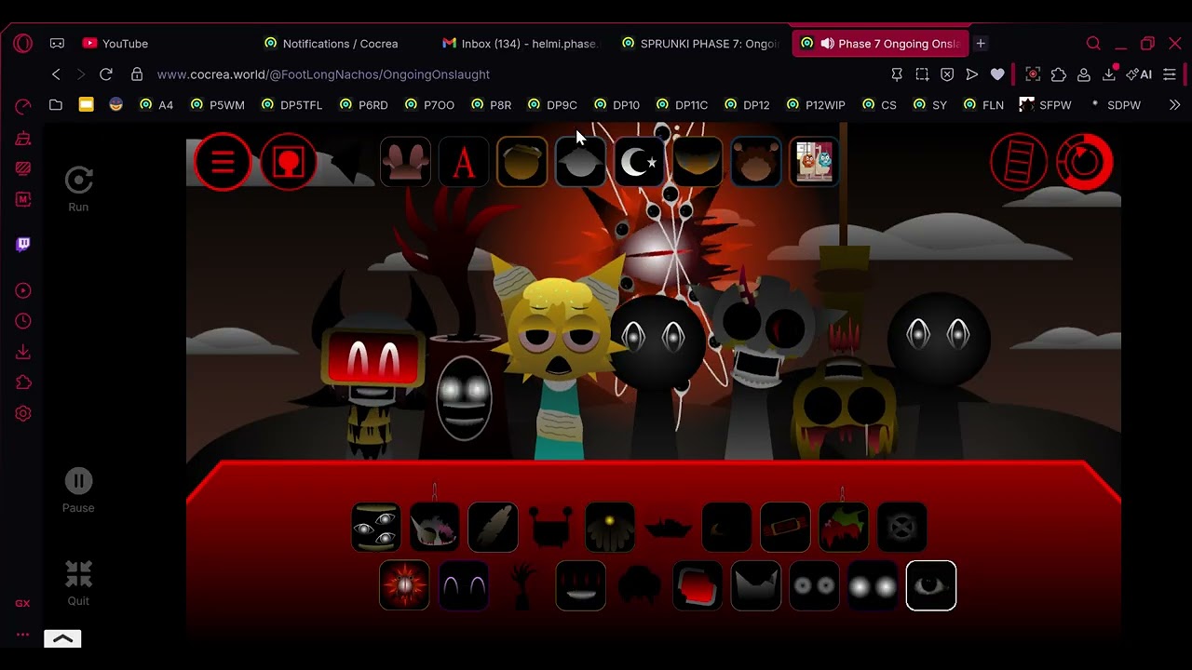
Task: Quit fullscreen using the Quit button
Action: click(x=78, y=583)
